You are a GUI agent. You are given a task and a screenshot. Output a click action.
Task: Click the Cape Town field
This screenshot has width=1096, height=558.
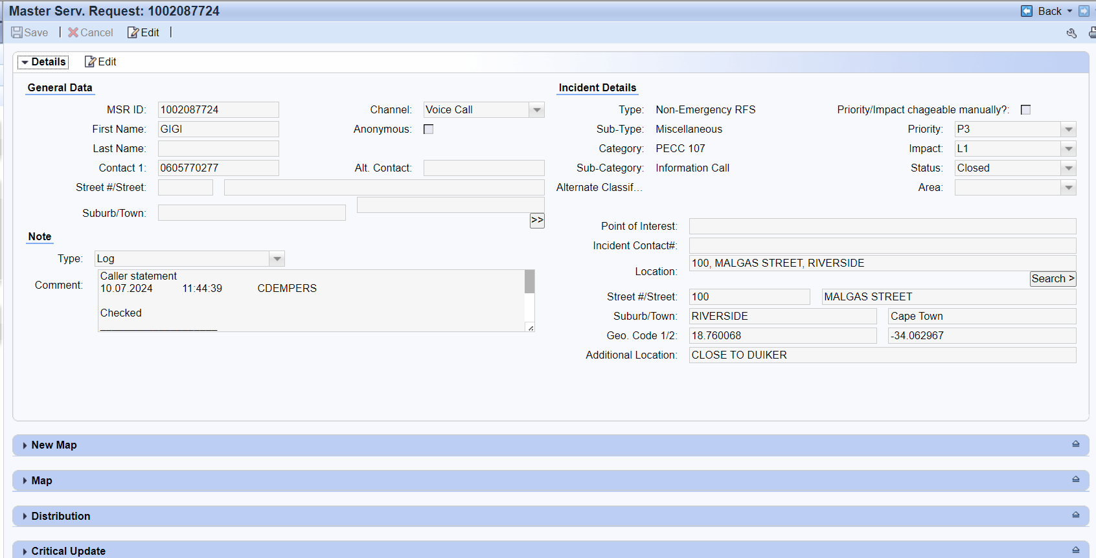click(982, 317)
